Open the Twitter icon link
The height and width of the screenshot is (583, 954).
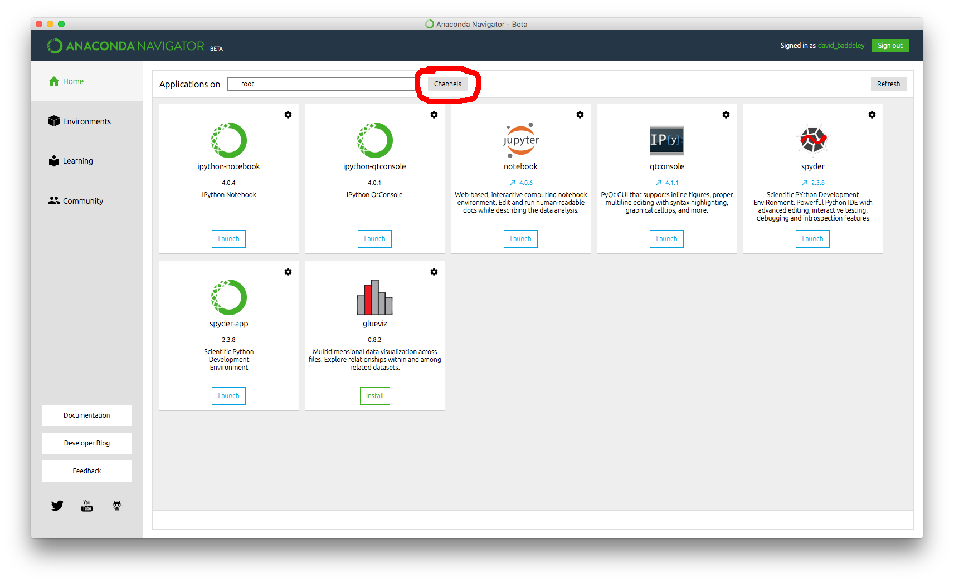coord(57,506)
